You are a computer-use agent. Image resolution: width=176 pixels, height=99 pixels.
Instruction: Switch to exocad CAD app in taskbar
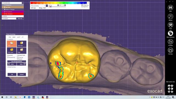[x=47, y=97]
